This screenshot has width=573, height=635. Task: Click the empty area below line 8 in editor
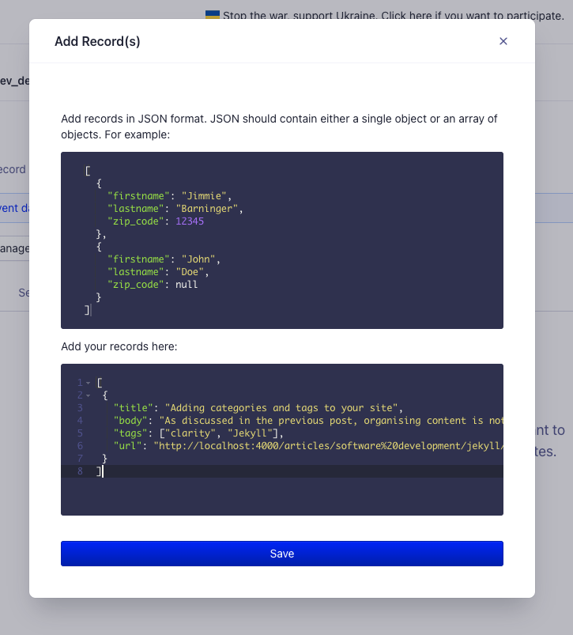(x=282, y=496)
